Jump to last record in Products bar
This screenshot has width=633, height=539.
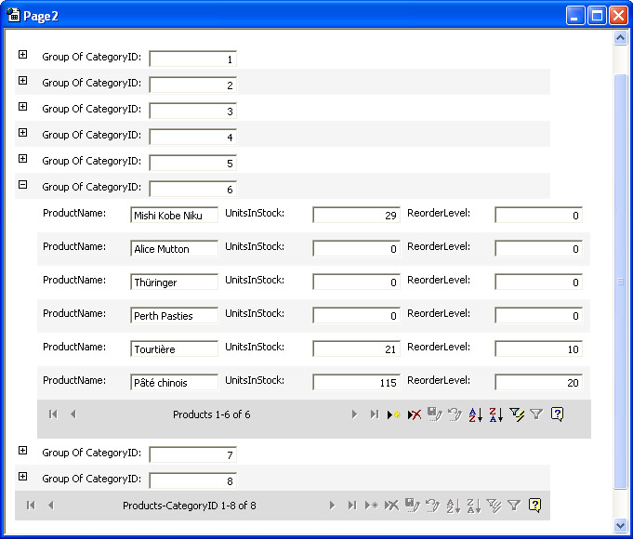[x=374, y=414]
